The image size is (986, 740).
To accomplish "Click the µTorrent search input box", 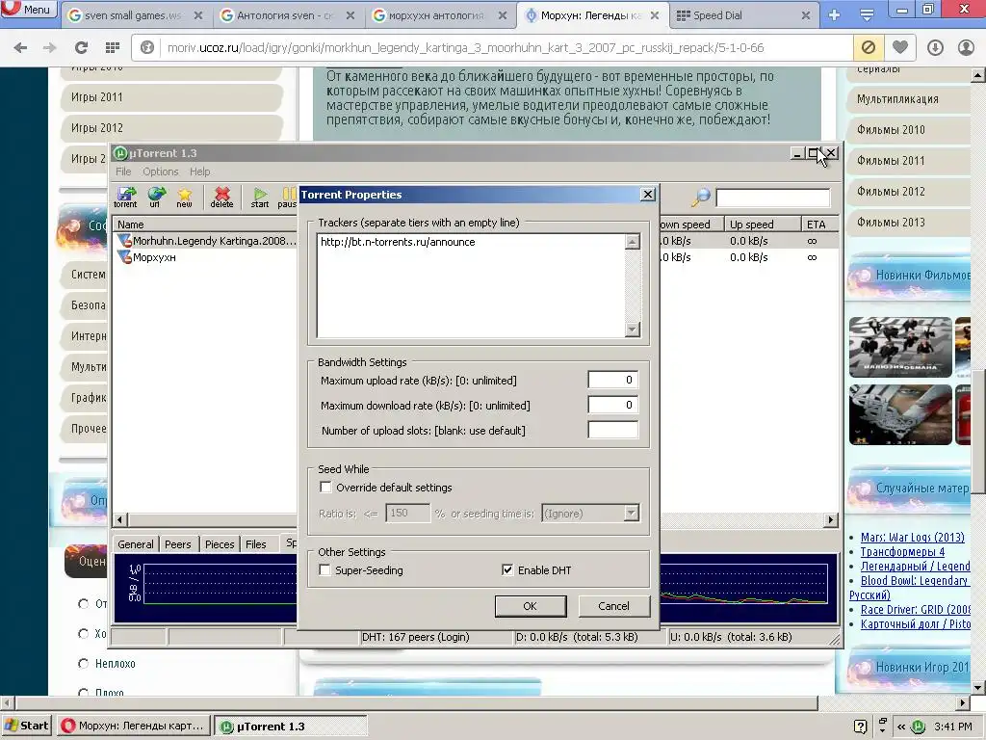I will [x=773, y=198].
